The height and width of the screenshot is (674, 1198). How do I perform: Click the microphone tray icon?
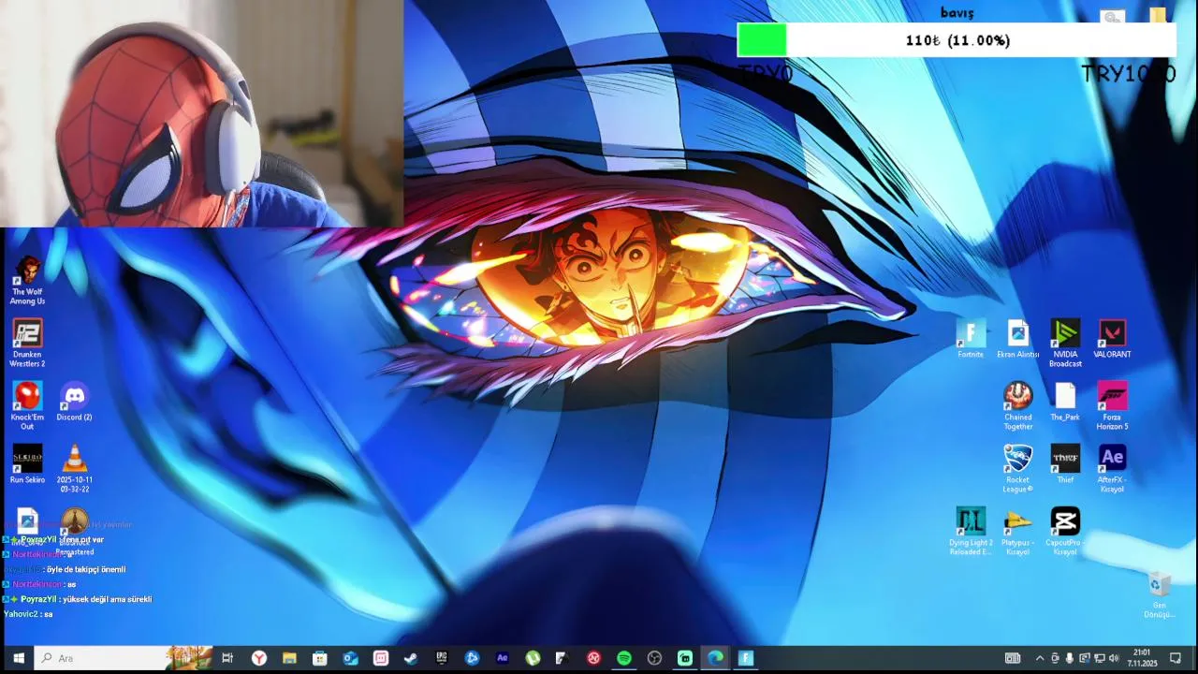tap(1070, 658)
